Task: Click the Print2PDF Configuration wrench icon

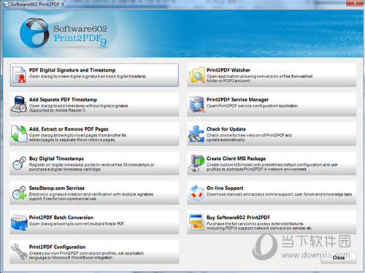Action: (x=19, y=252)
